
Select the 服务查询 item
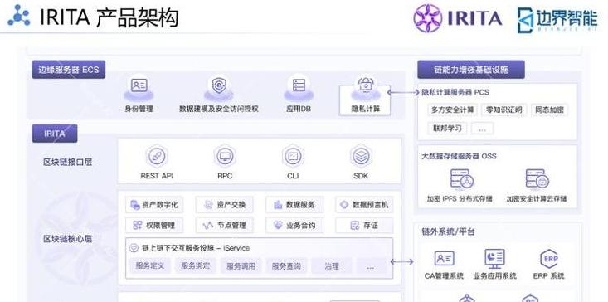286,266
